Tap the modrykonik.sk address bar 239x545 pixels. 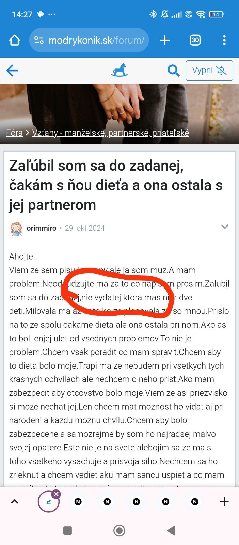click(x=96, y=40)
